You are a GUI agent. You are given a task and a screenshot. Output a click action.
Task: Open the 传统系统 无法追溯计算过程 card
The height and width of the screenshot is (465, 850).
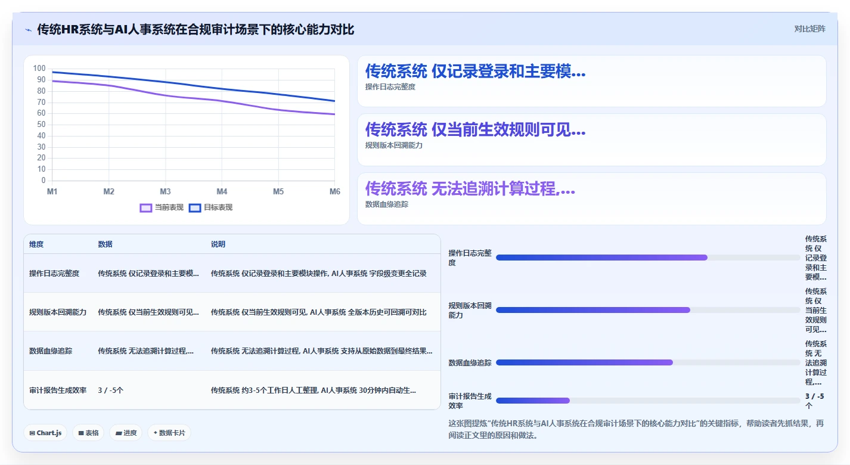591,199
